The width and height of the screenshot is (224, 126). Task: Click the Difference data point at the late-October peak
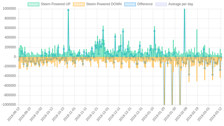(x=68, y=10)
